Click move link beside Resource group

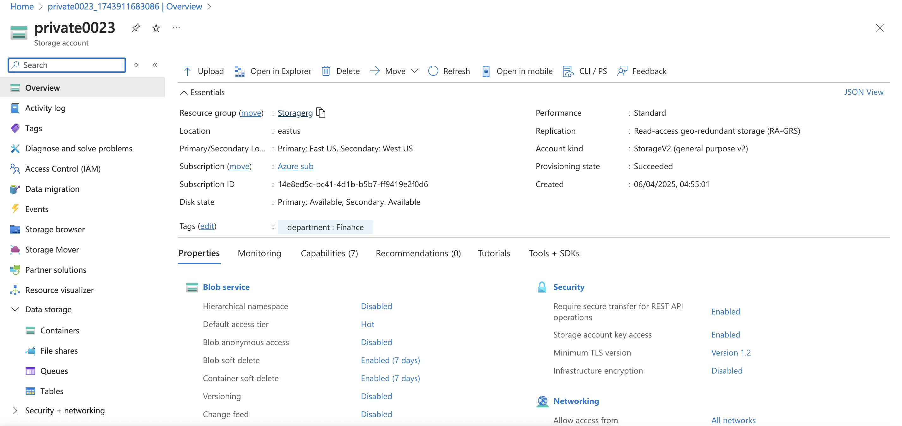tap(251, 113)
